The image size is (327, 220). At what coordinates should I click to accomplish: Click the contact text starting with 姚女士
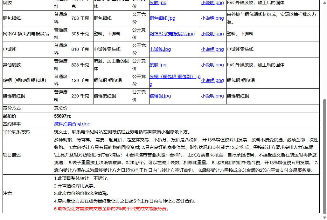click(x=122, y=132)
